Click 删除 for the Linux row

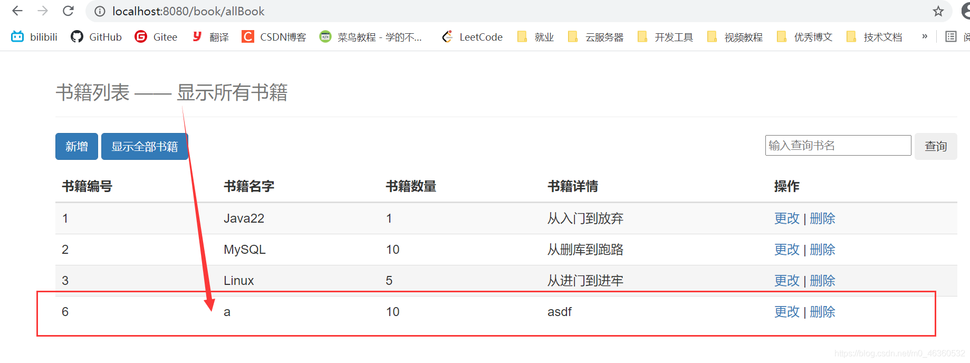coord(822,281)
